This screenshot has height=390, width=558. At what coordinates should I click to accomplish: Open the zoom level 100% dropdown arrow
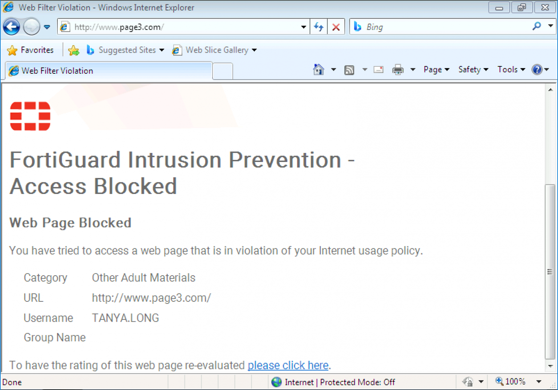pyautogui.click(x=539, y=382)
